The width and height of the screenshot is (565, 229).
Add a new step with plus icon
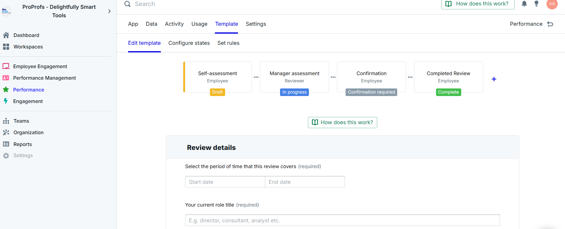(x=494, y=79)
